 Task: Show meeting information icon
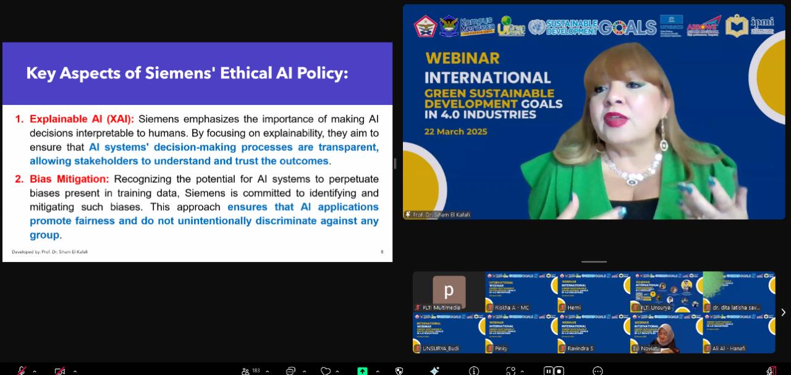(474, 371)
